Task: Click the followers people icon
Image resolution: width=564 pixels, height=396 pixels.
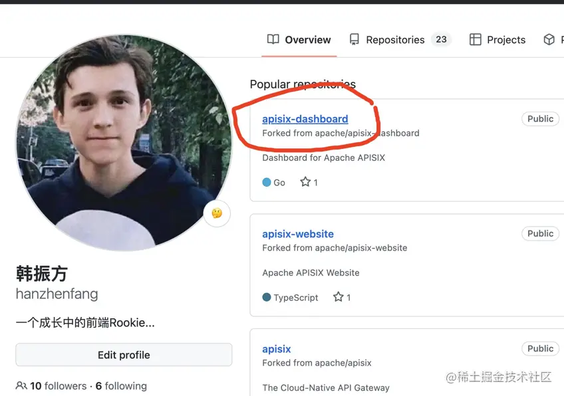Action: click(21, 386)
